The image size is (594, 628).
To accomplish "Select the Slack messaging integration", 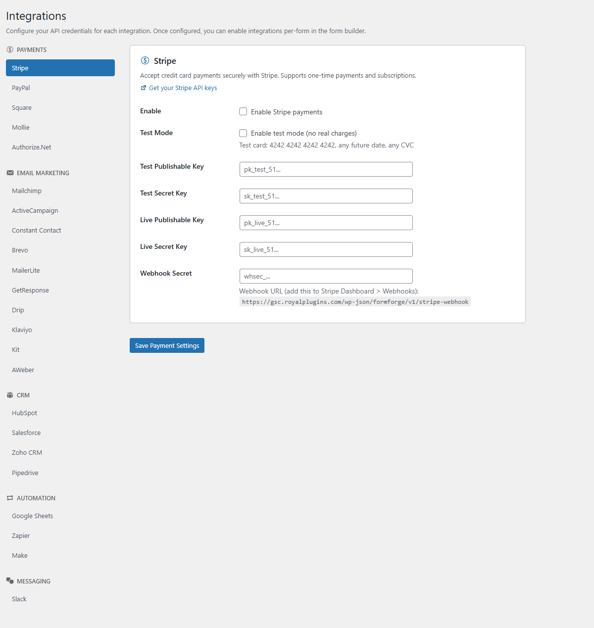I will pyautogui.click(x=19, y=599).
